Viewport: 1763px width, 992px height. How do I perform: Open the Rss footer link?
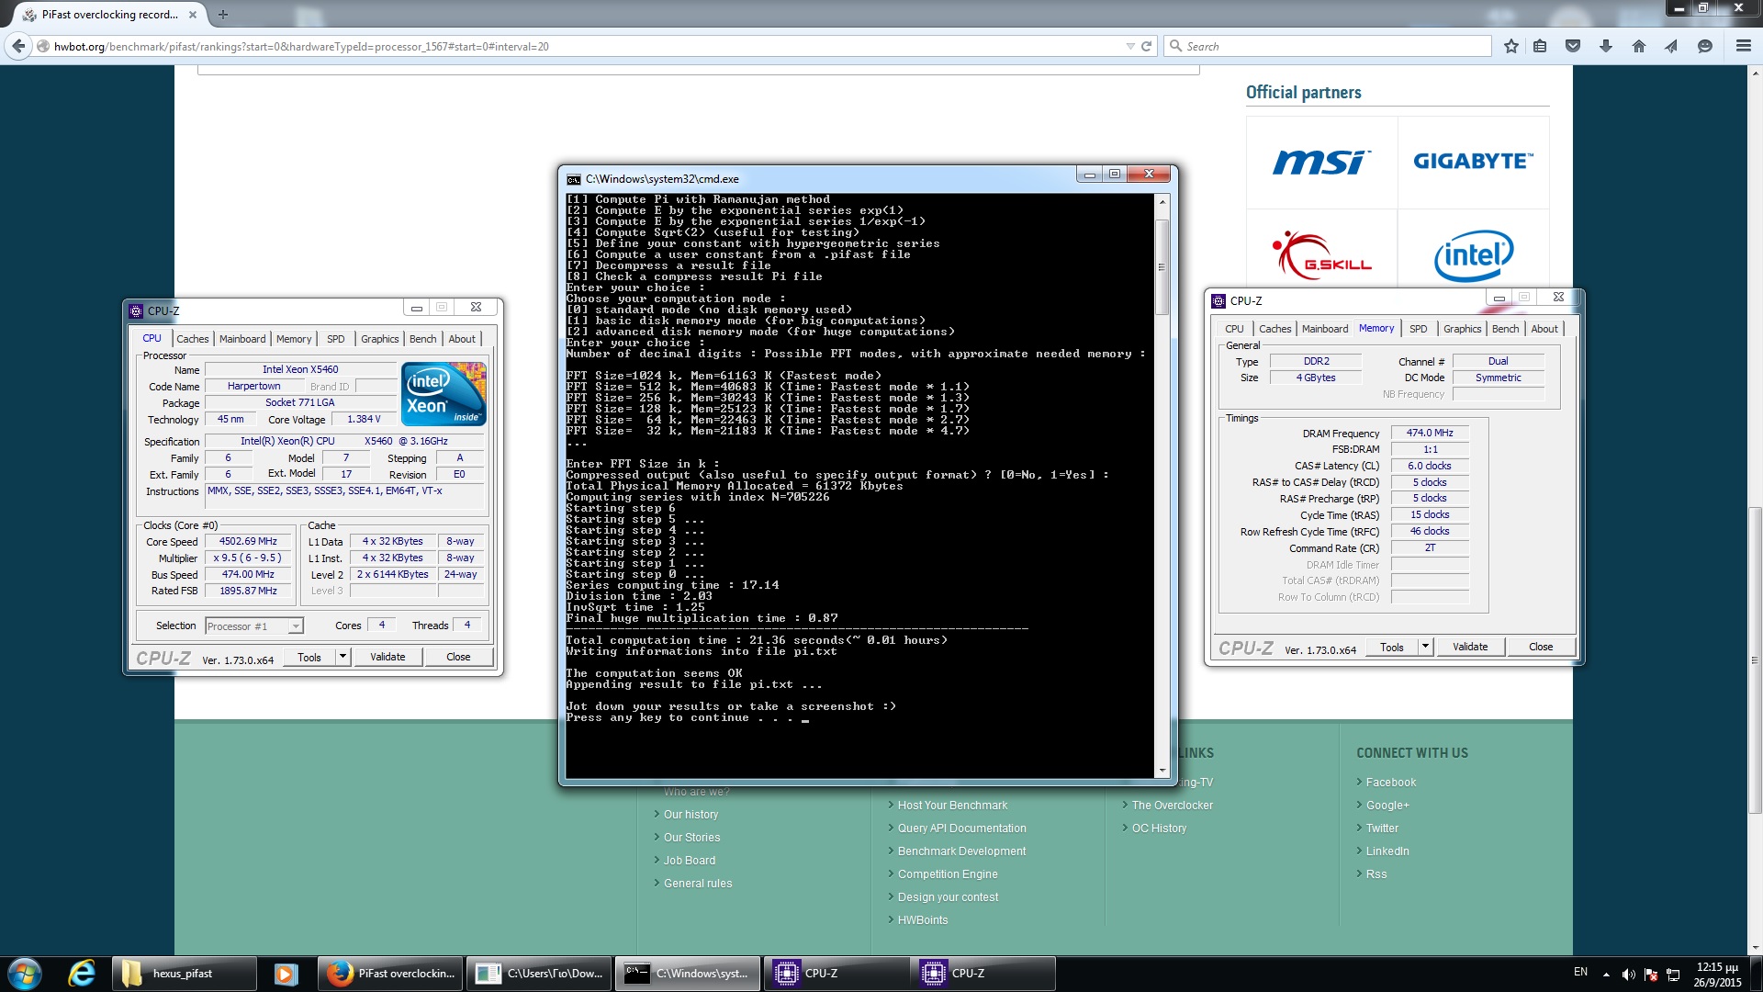click(x=1376, y=874)
